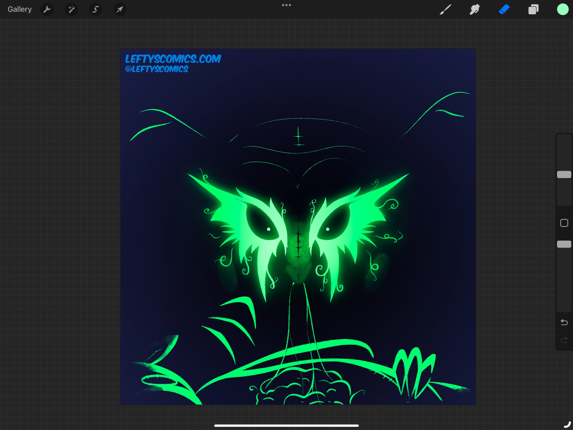Tap the LEFTYSCOMICS.COM watermark text on the canvas

point(173,59)
